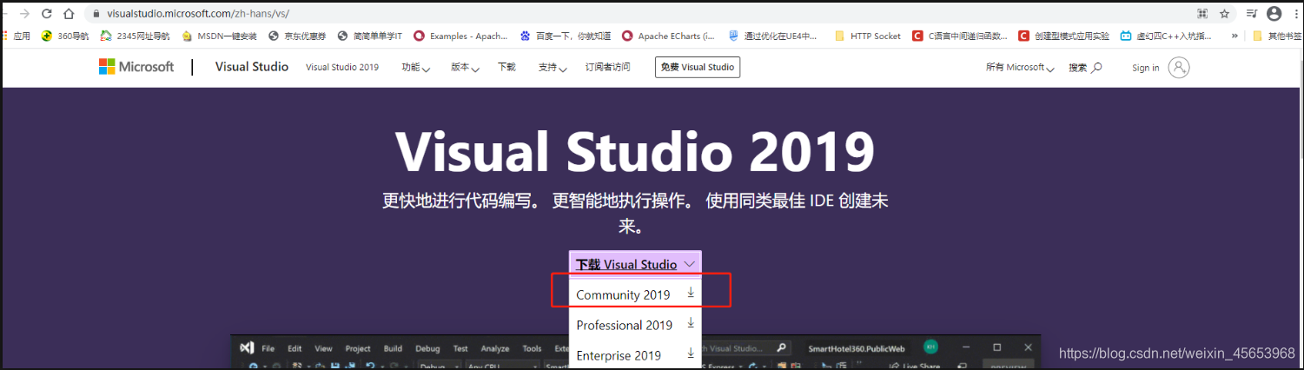Open C语言中间递归函数 bookmark

(961, 36)
